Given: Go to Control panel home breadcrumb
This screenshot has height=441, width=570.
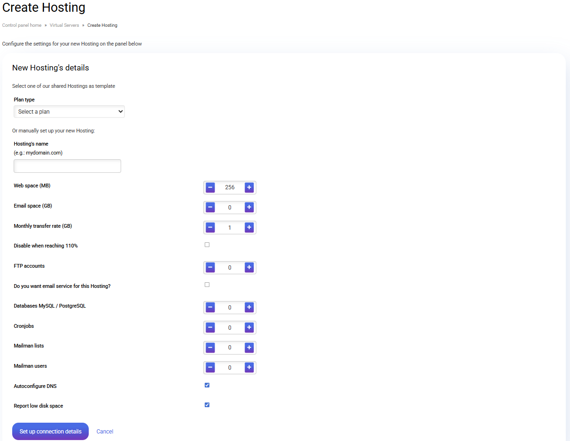Looking at the screenshot, I should tap(22, 25).
